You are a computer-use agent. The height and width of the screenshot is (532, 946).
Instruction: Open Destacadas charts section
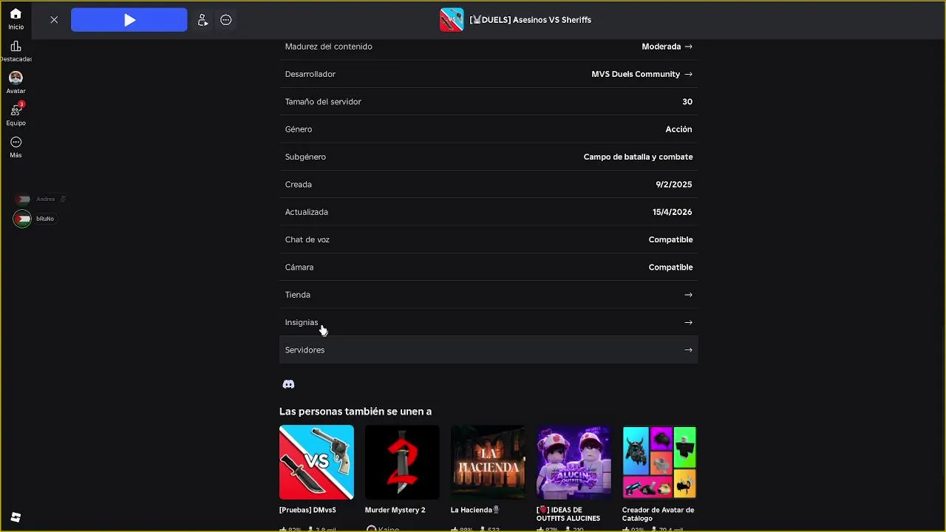point(16,52)
